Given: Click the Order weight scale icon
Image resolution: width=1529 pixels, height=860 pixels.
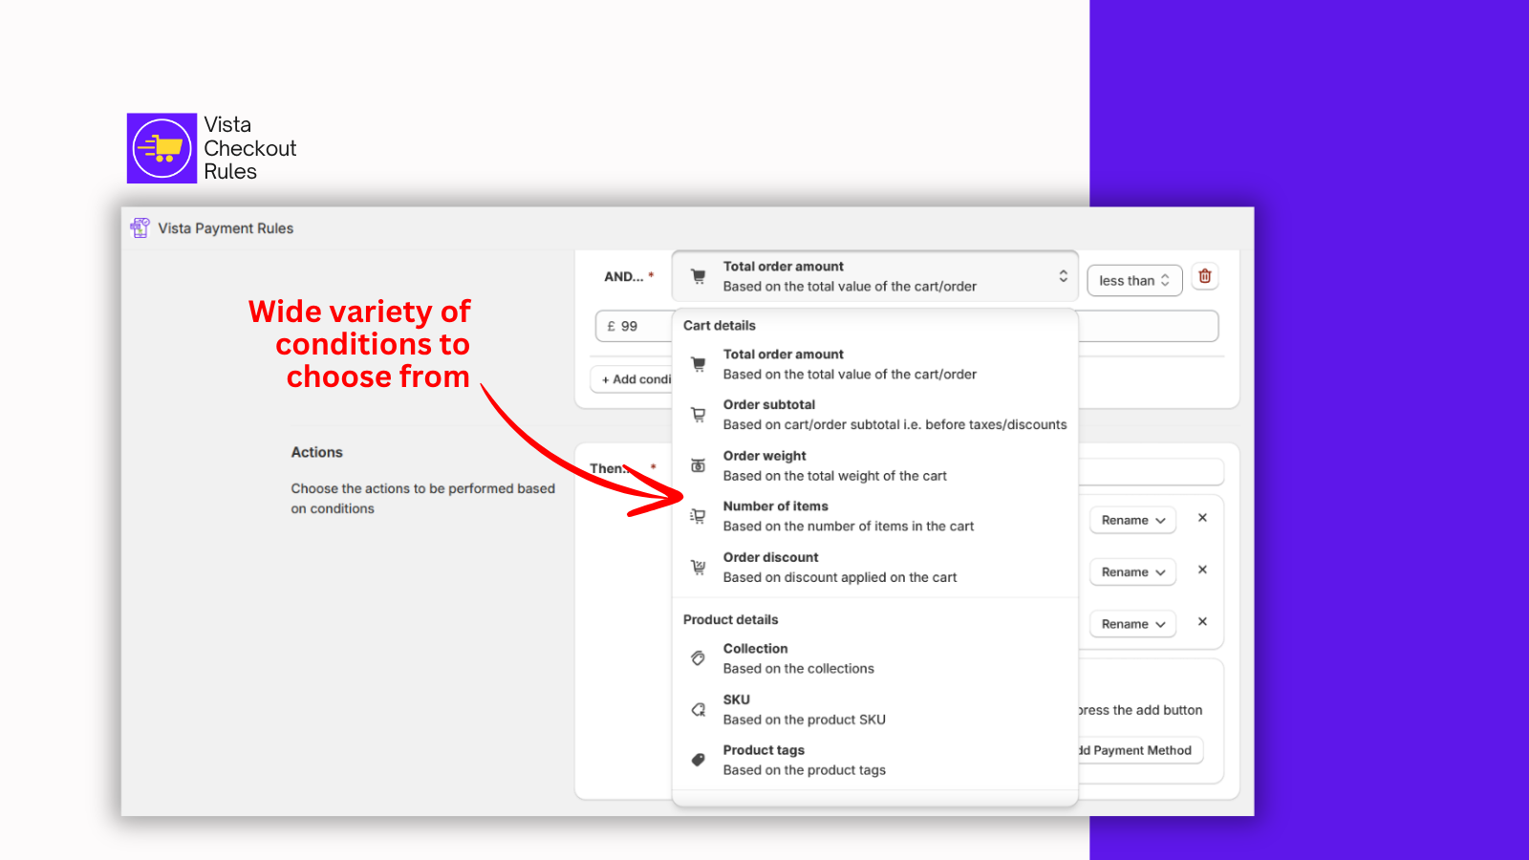Looking at the screenshot, I should [699, 465].
